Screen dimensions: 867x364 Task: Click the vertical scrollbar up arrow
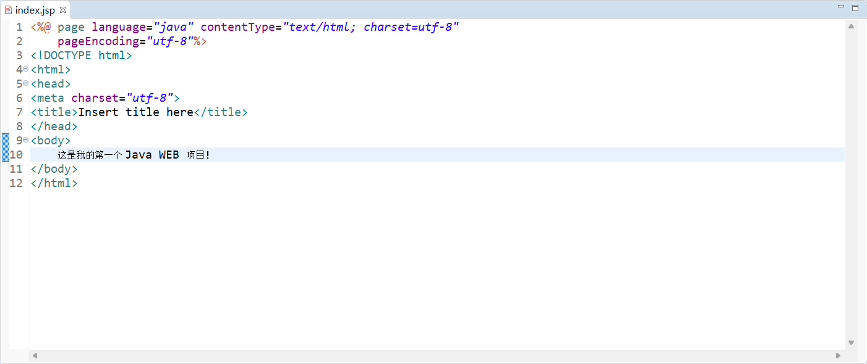[x=851, y=27]
